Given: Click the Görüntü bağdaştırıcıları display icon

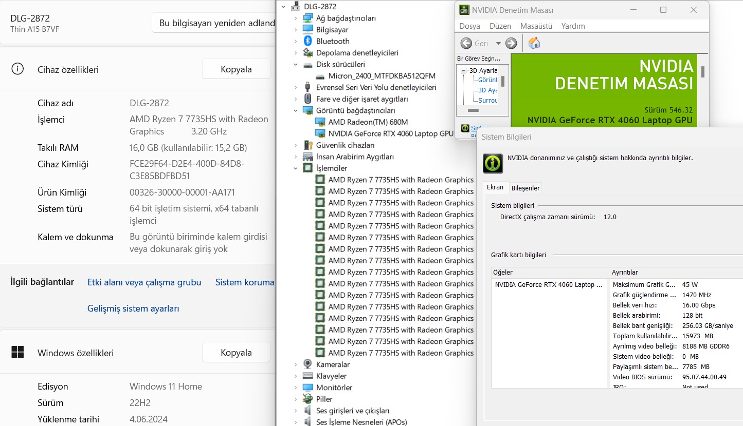Looking at the screenshot, I should click(x=307, y=110).
